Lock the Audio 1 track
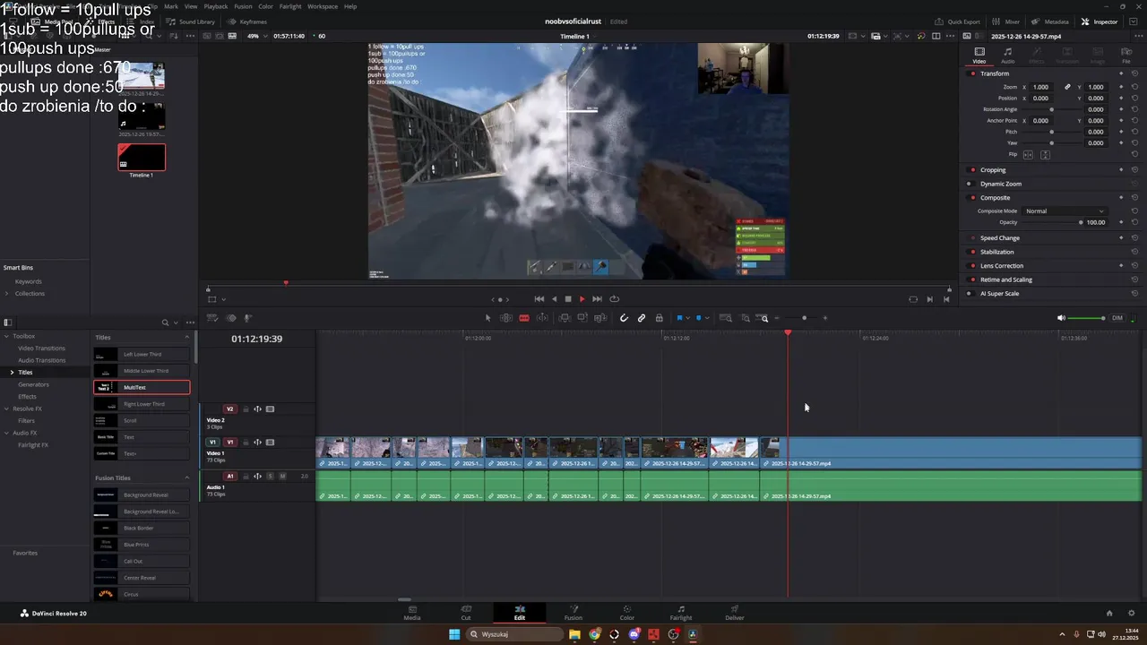 246,477
